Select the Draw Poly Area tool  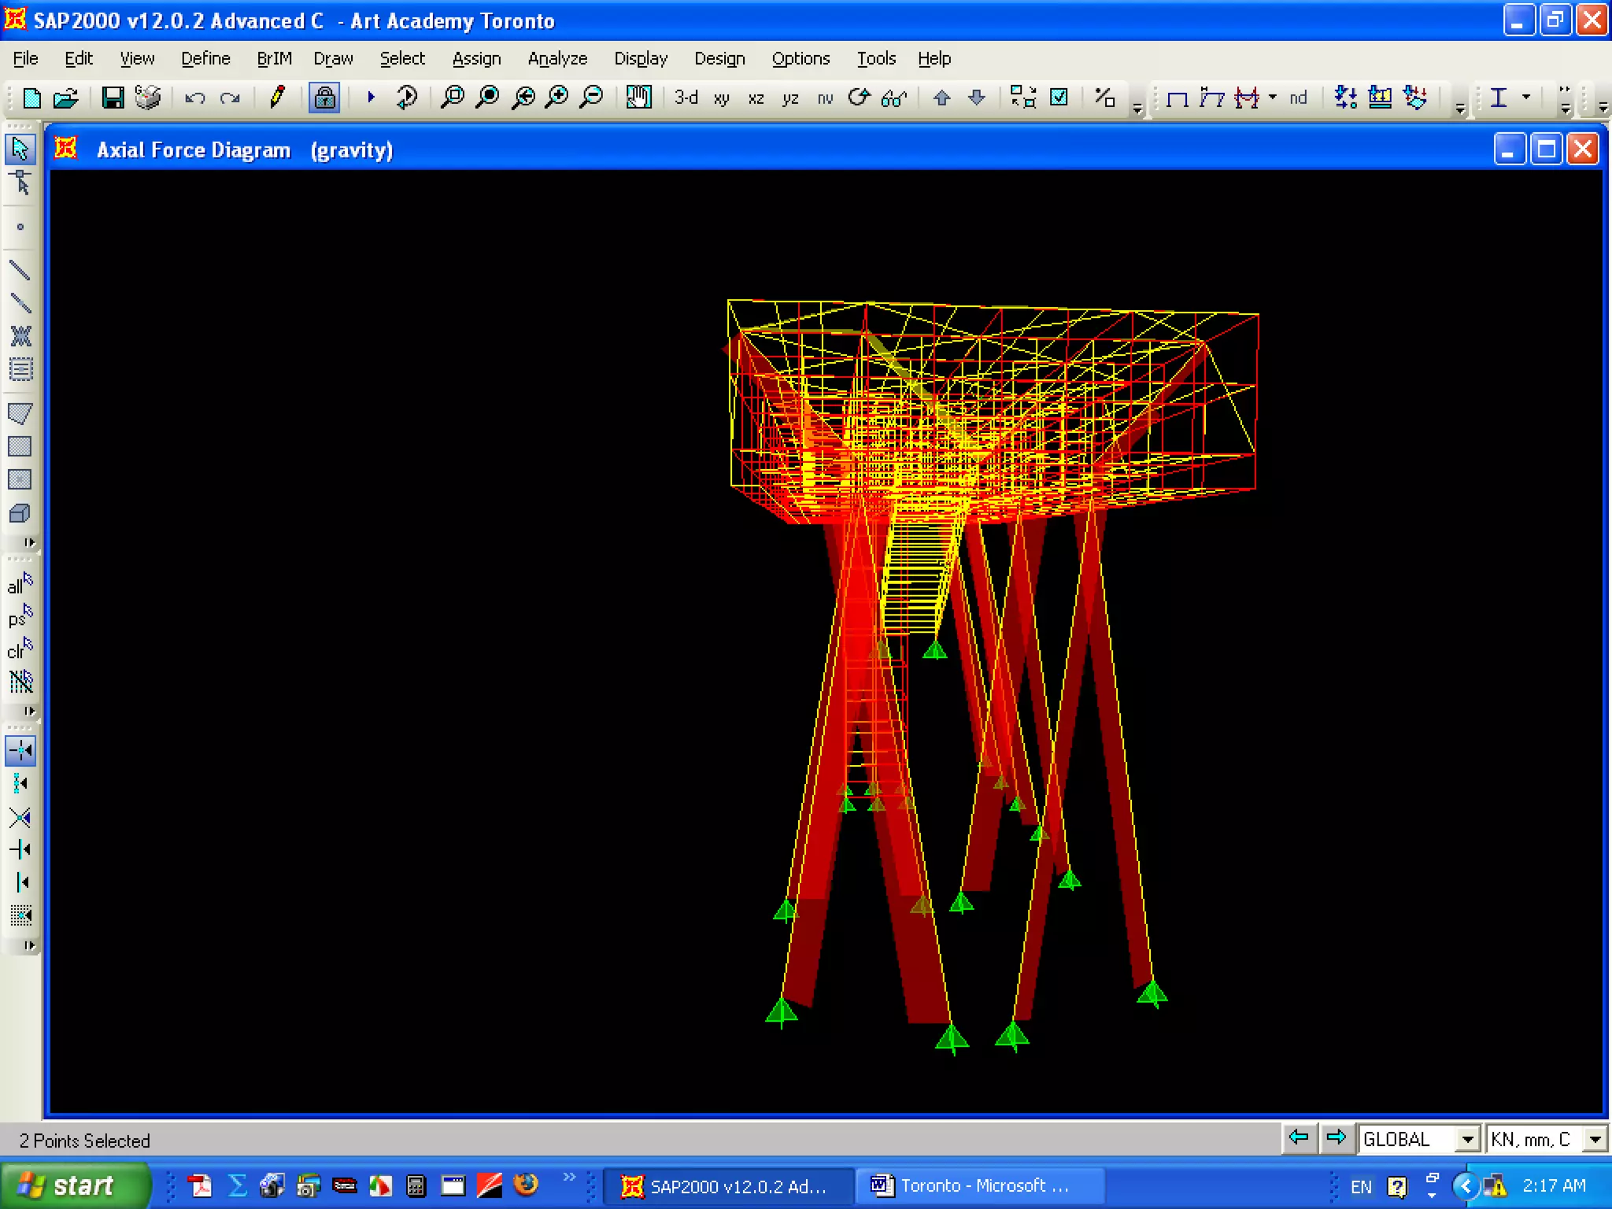click(x=20, y=413)
